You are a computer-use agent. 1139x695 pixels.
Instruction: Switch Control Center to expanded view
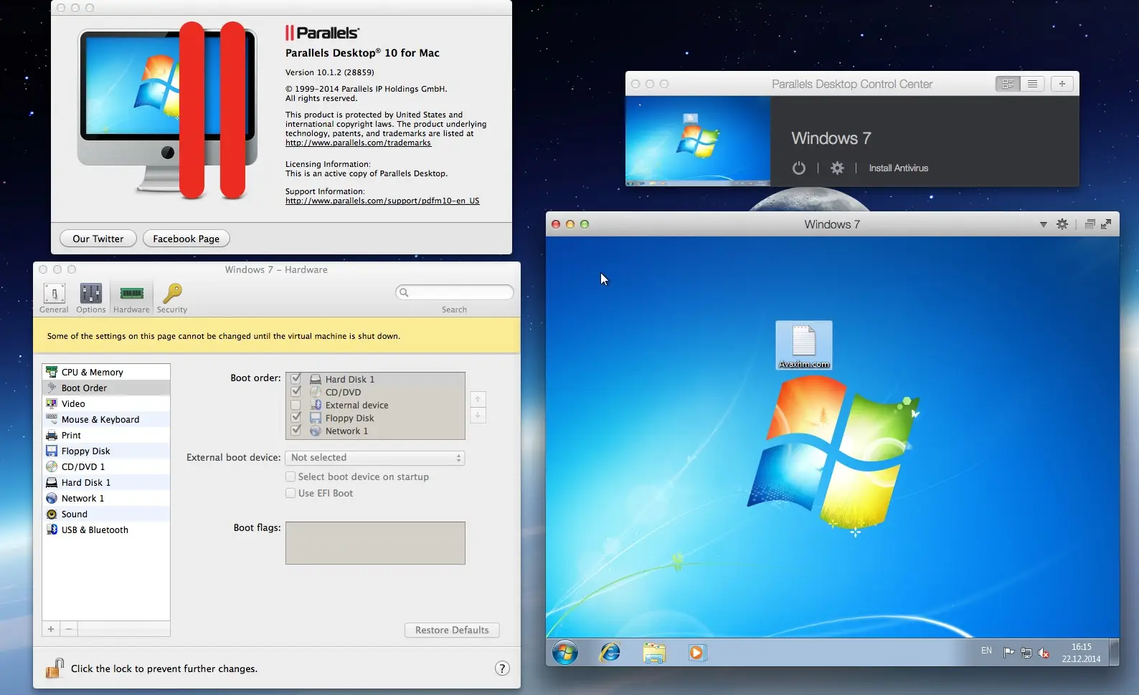[1008, 84]
